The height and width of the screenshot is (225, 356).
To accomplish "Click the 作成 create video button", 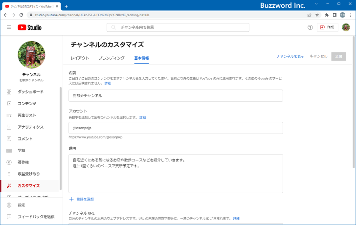I will click(x=328, y=27).
